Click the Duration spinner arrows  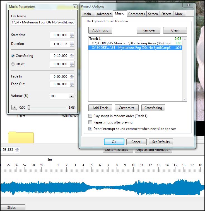click(x=72, y=44)
